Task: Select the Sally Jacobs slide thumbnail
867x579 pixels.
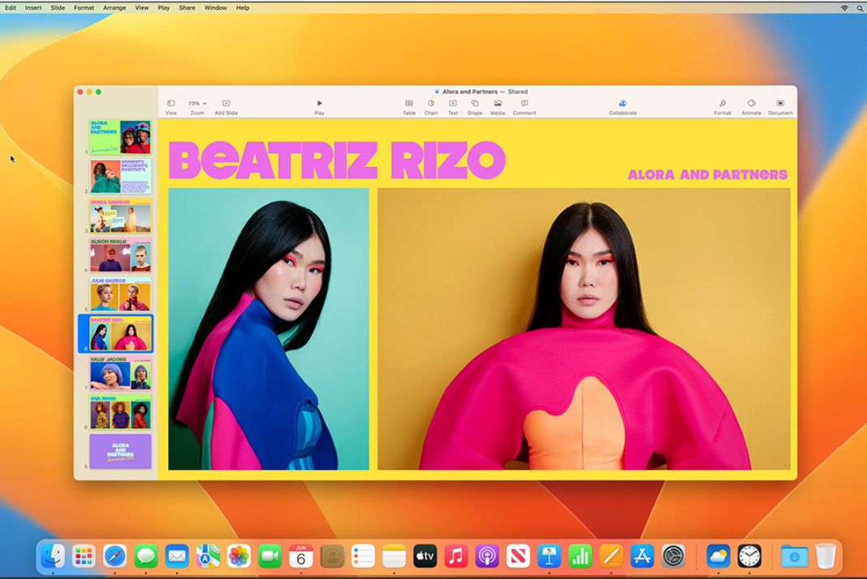Action: [120, 373]
